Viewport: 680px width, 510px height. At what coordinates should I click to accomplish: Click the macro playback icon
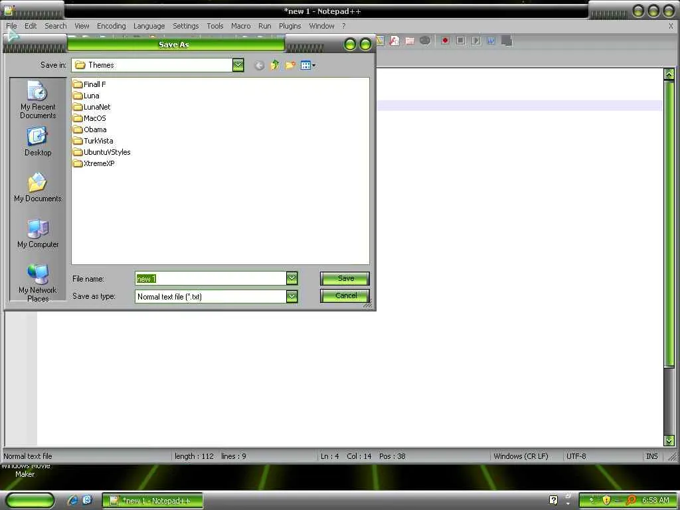(x=475, y=41)
